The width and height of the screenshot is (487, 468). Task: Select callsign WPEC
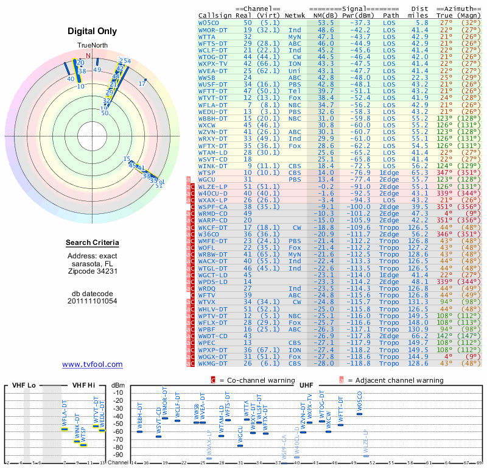click(x=207, y=342)
